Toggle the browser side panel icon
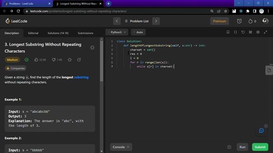The width and height of the screenshot is (273, 153). 255,11
